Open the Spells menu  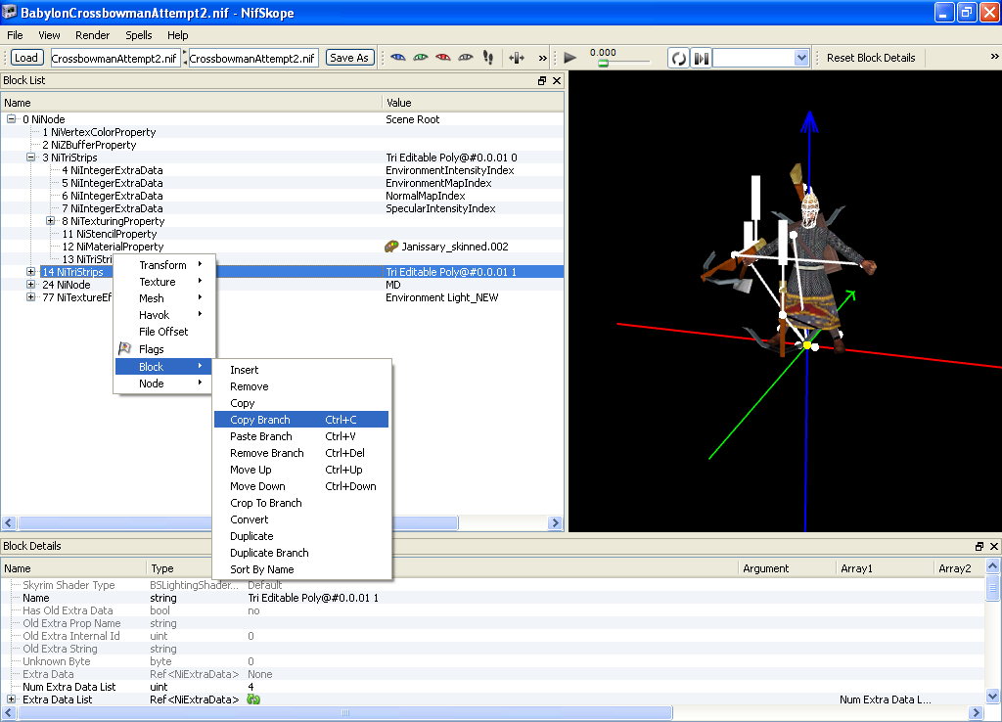pos(139,35)
